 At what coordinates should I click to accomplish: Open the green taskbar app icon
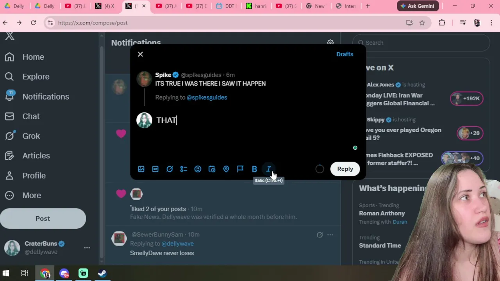pyautogui.click(x=83, y=273)
